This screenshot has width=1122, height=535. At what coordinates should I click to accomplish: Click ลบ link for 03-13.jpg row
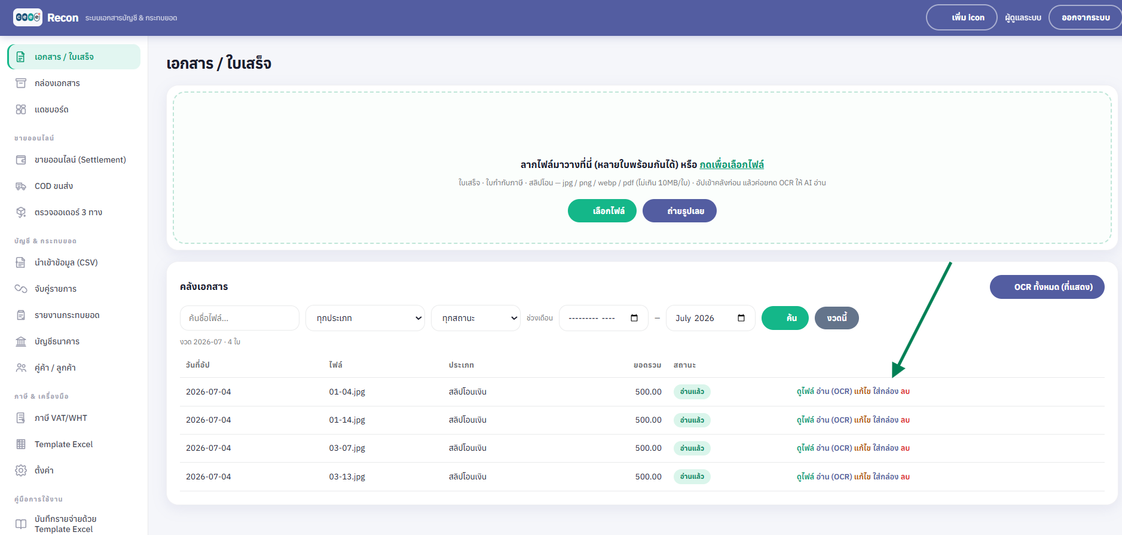[x=905, y=476]
